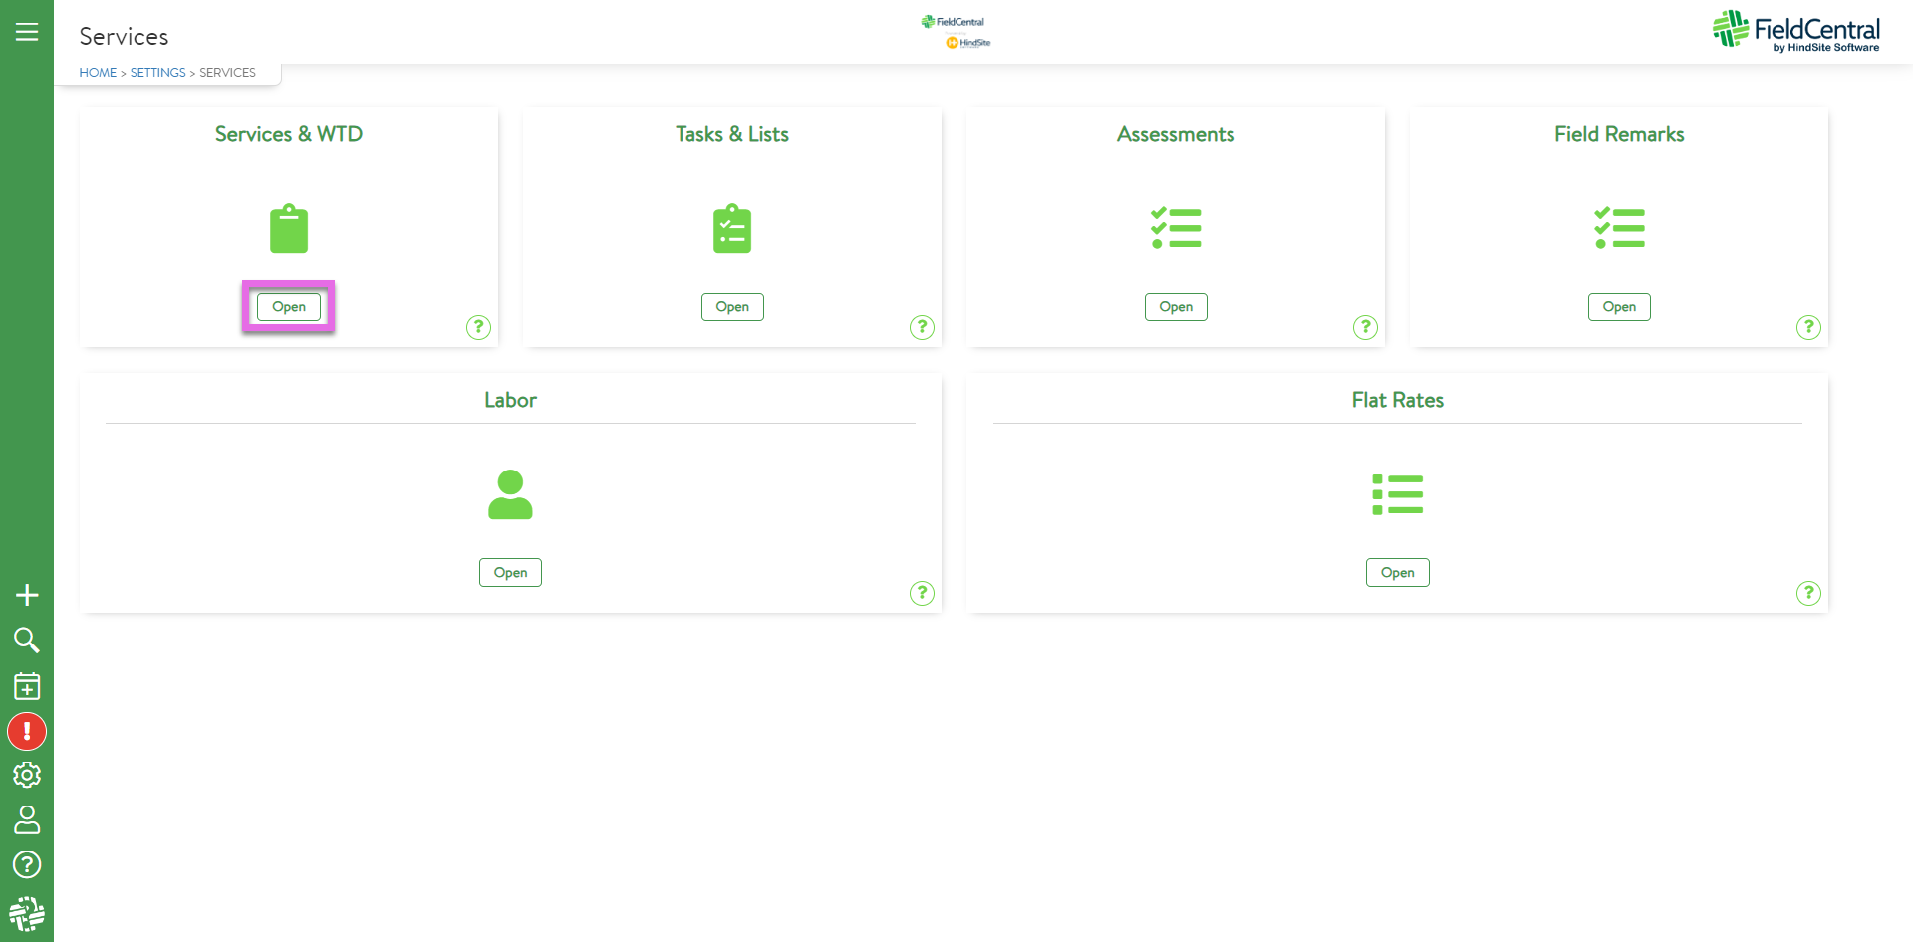Viewport: 1913px width, 942px height.
Task: Click the Flat Rates card heading
Action: (x=1398, y=400)
